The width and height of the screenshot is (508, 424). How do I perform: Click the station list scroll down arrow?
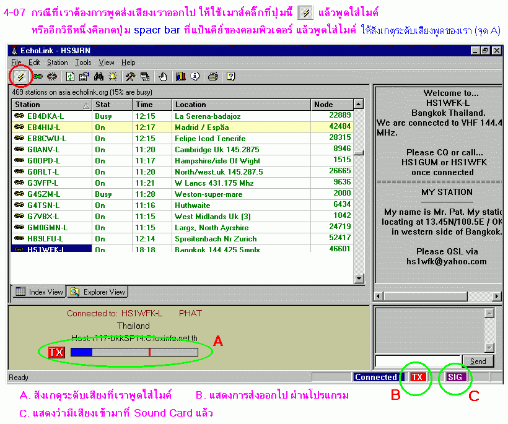pos(359,279)
